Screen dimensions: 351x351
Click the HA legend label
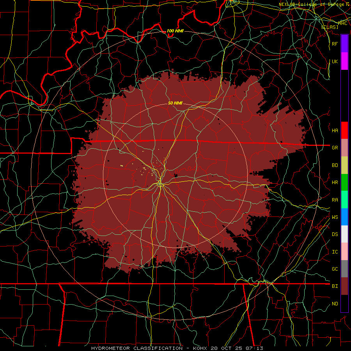point(335,131)
